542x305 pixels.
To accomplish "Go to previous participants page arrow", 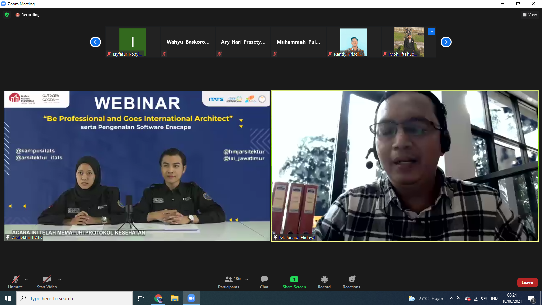I will 96,42.
